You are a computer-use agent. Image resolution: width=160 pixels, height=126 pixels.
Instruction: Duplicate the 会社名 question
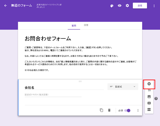click(101, 110)
